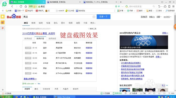Image resolution: width=176 pixels, height=98 pixels.
Task: Go back with the browser back arrow
Action: pos(12,7)
